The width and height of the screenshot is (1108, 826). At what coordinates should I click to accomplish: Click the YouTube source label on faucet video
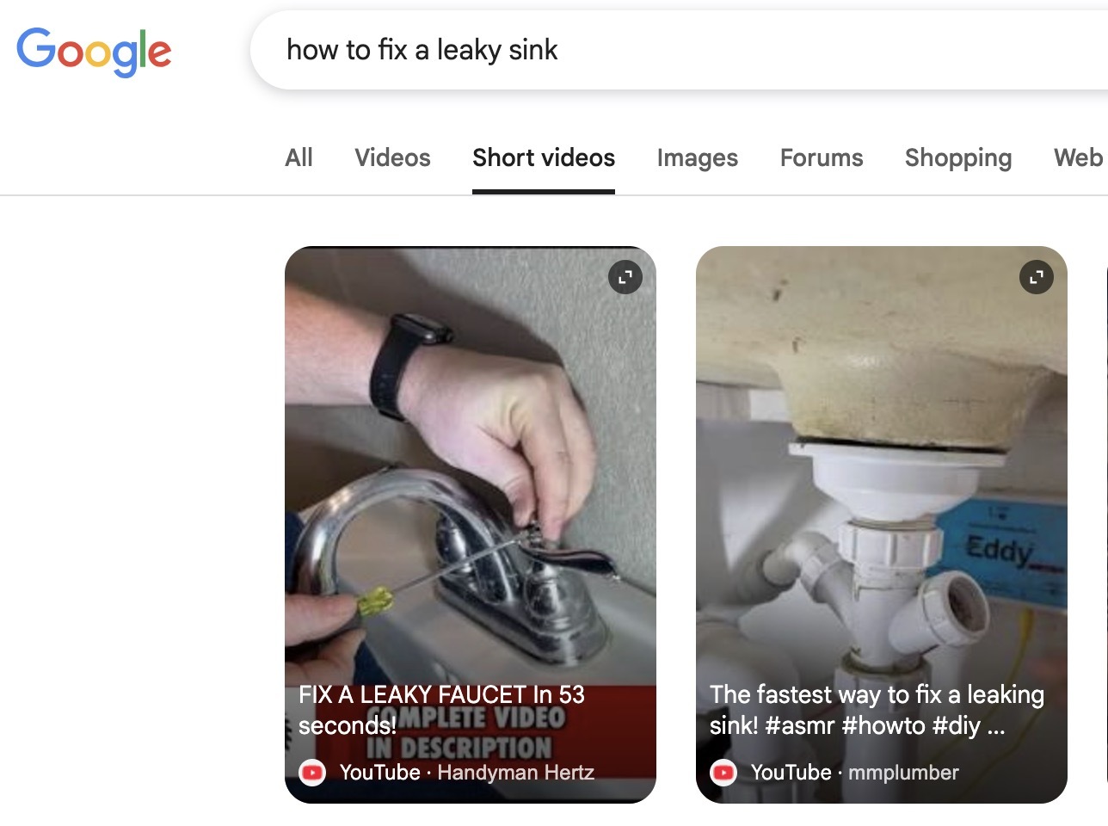tap(379, 773)
